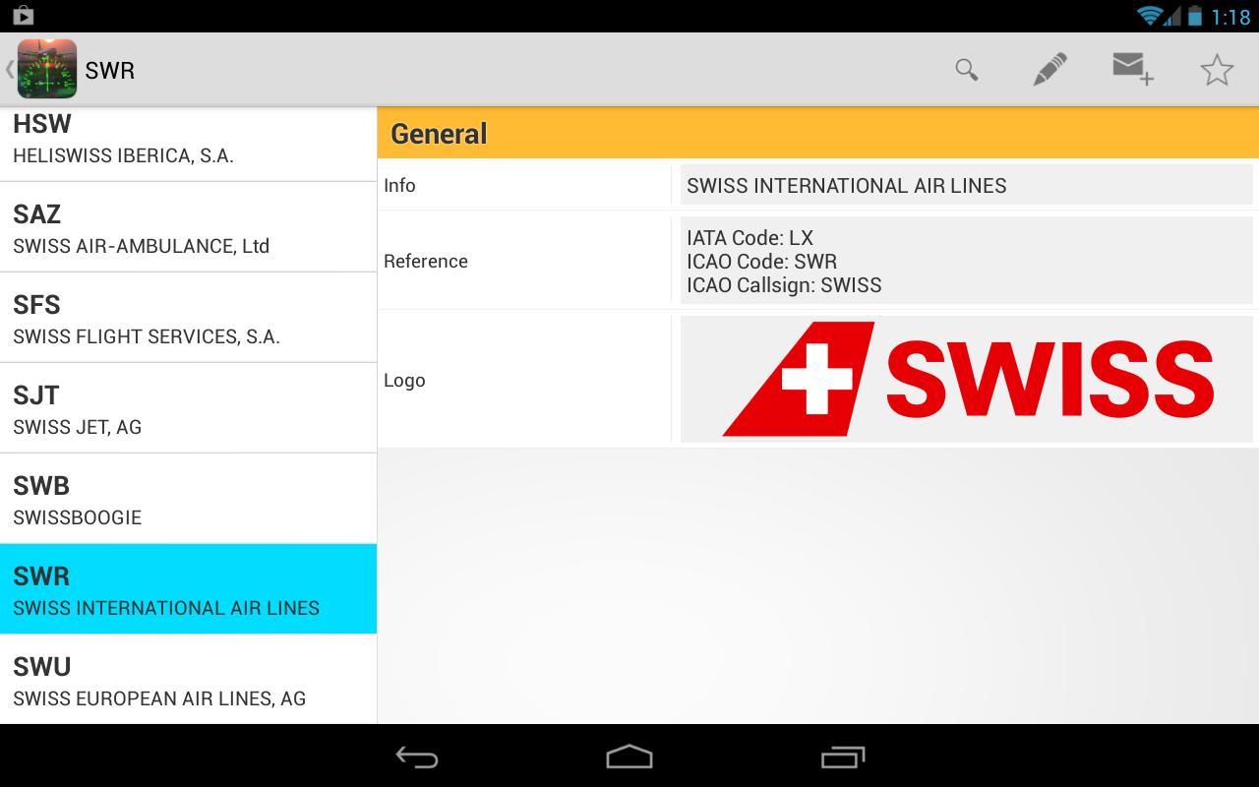Tap the Info value SWISS INTERNATIONAL AIR LINES

(847, 185)
